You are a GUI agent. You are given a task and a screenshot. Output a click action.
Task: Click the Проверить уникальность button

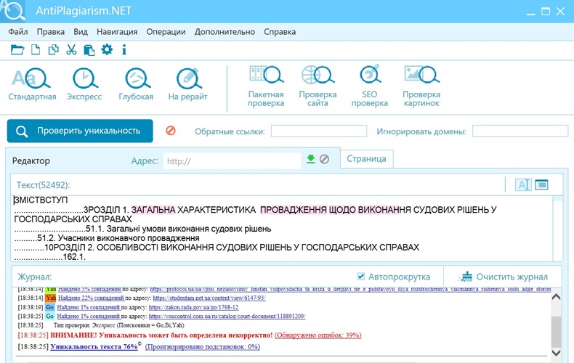(x=80, y=131)
